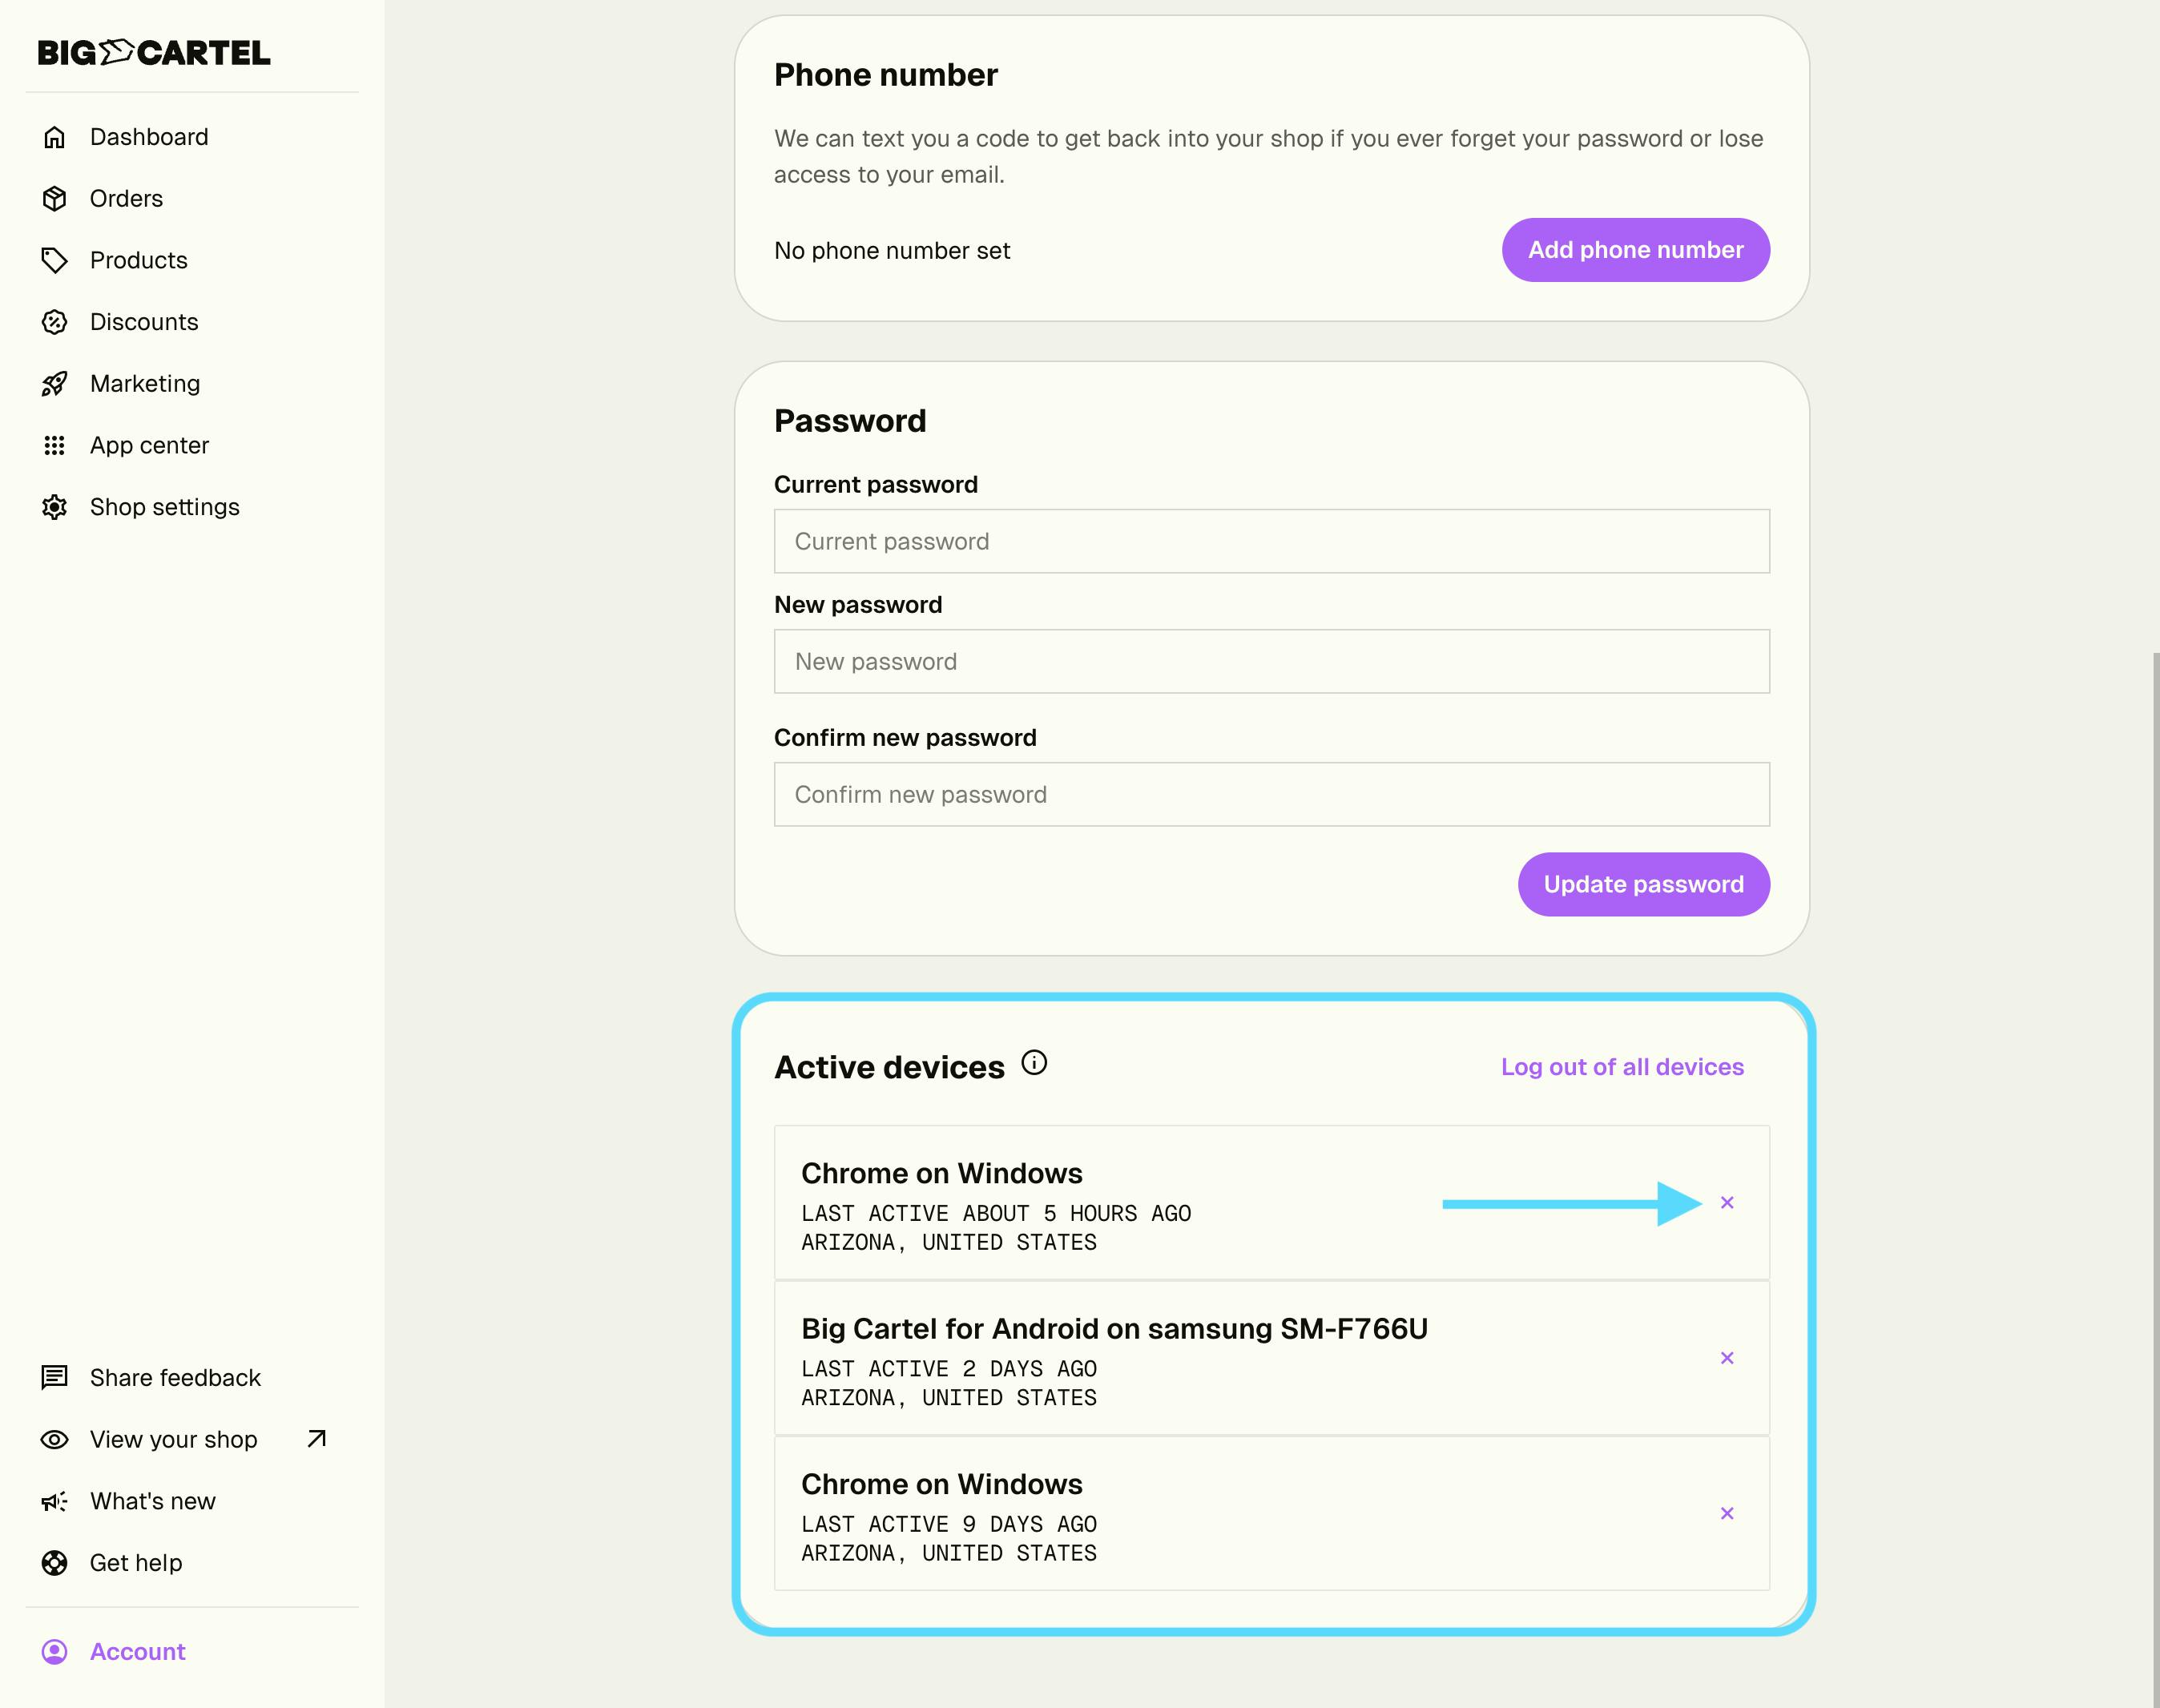Click the Add phone number button
The image size is (2160, 1708).
tap(1635, 250)
